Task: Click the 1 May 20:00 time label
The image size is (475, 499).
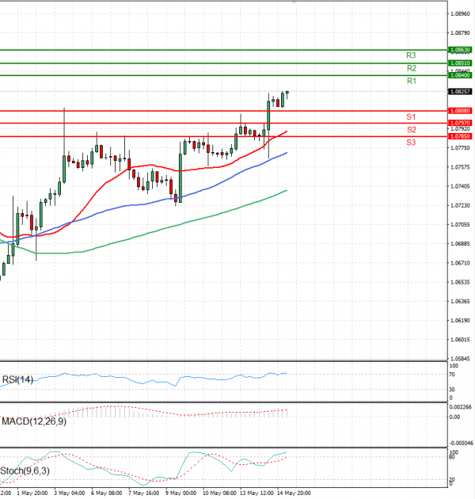Action: (32, 493)
